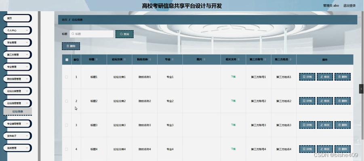Click 删除 for row 标题1
The height and width of the screenshot is (161, 364).
click(343, 77)
